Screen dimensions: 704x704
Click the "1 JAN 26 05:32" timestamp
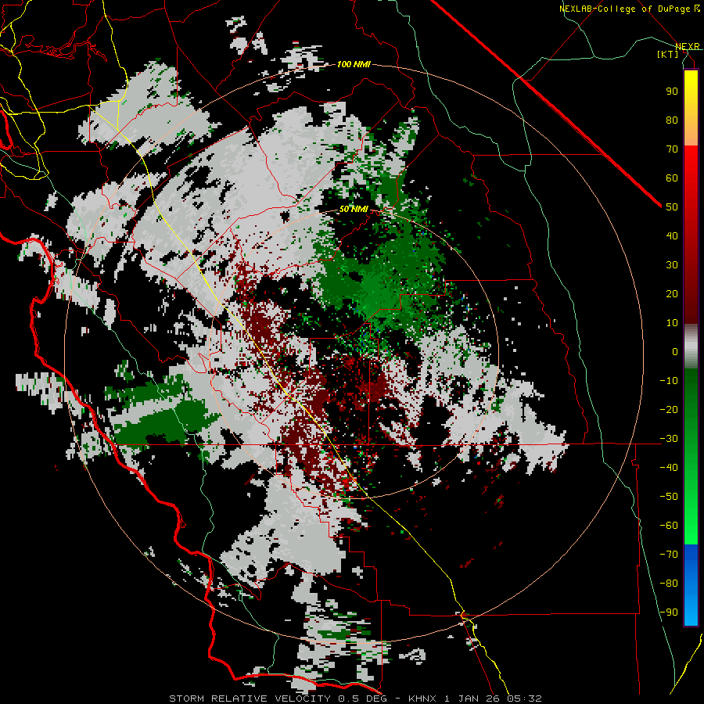pyautogui.click(x=493, y=699)
